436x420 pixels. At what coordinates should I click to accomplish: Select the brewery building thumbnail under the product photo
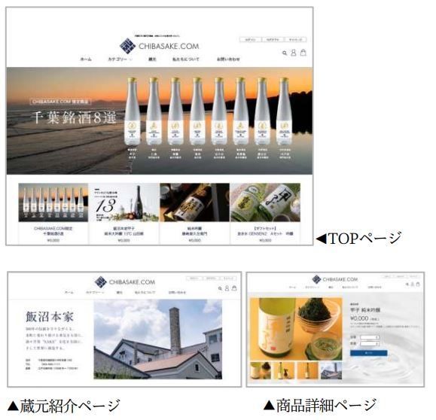(x=331, y=370)
